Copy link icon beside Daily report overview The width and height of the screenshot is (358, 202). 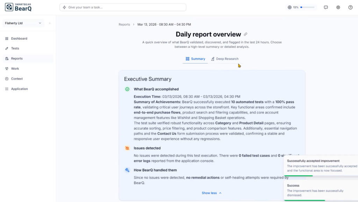point(245,34)
